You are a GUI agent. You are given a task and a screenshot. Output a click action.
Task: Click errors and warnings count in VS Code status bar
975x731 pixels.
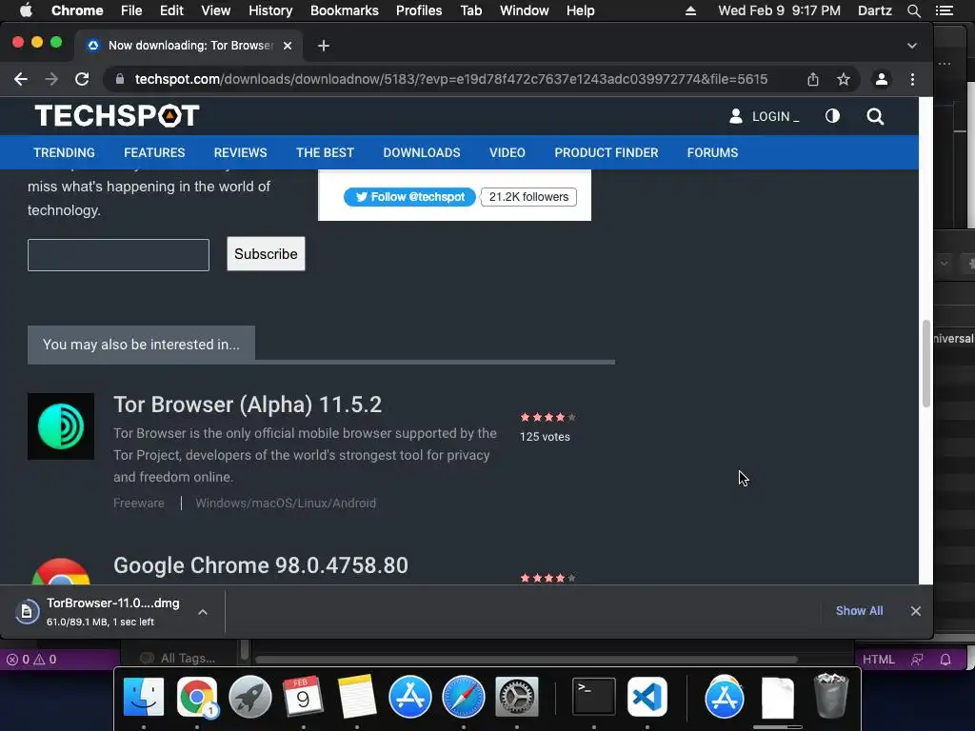(31, 660)
